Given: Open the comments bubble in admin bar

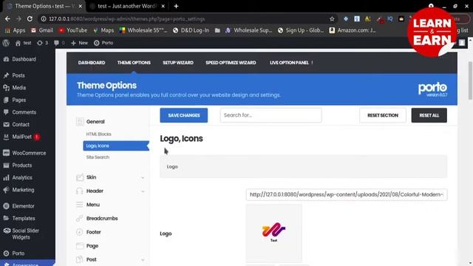Looking at the screenshot, I should pyautogui.click(x=59, y=43).
